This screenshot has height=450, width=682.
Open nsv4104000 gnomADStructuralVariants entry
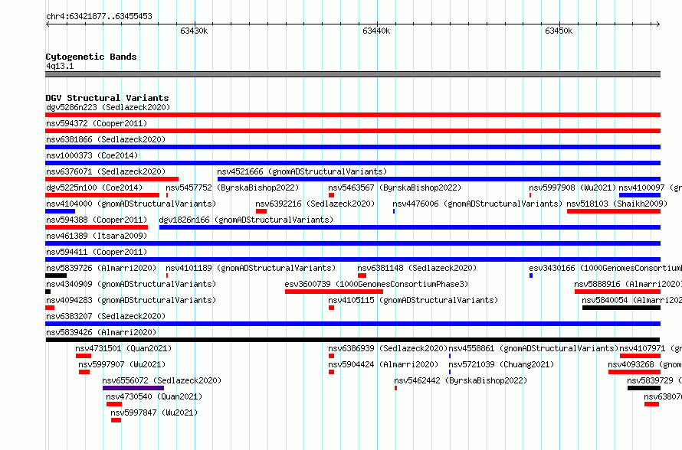(x=131, y=204)
